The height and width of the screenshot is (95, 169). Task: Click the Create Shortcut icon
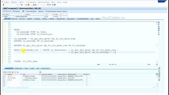tap(50, 5)
